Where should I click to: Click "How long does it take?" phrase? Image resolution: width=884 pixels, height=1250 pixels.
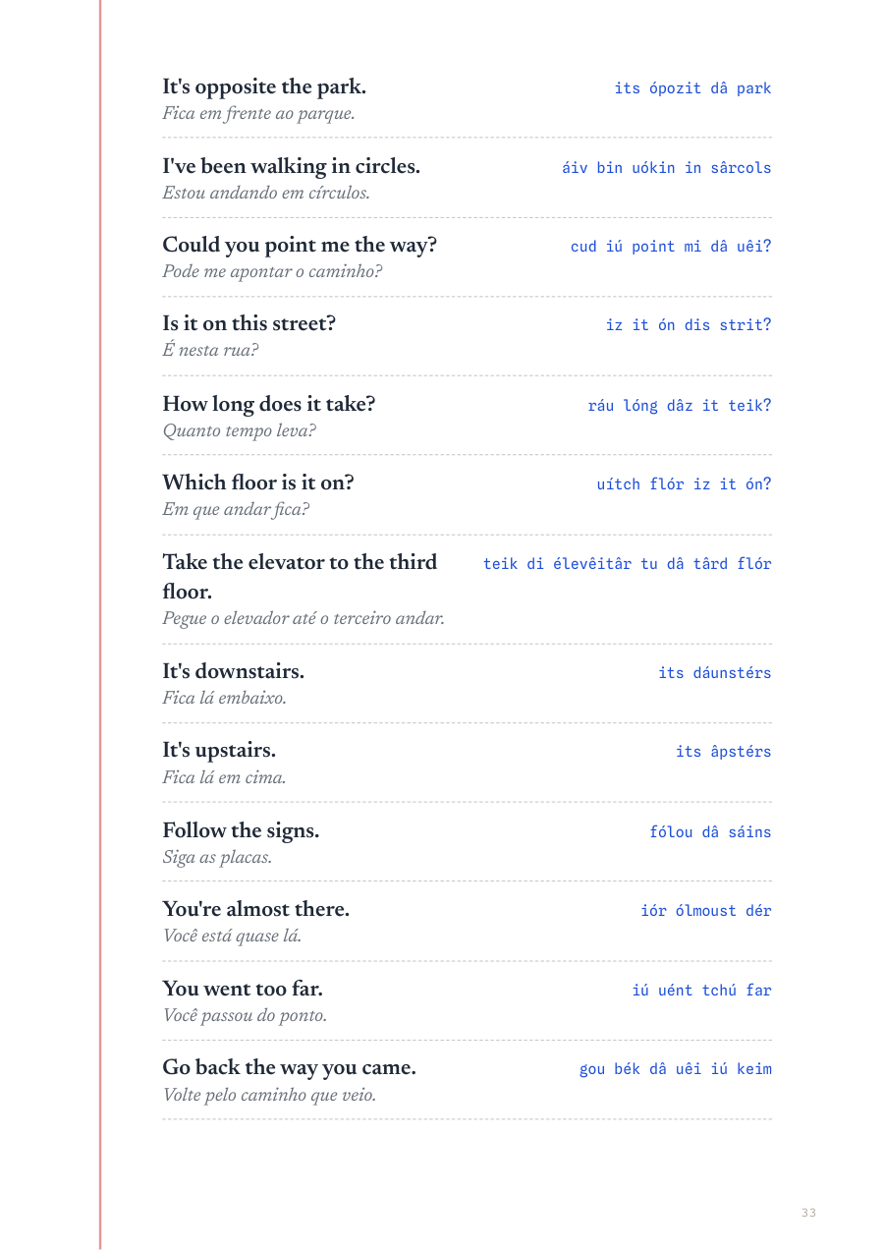tap(268, 405)
